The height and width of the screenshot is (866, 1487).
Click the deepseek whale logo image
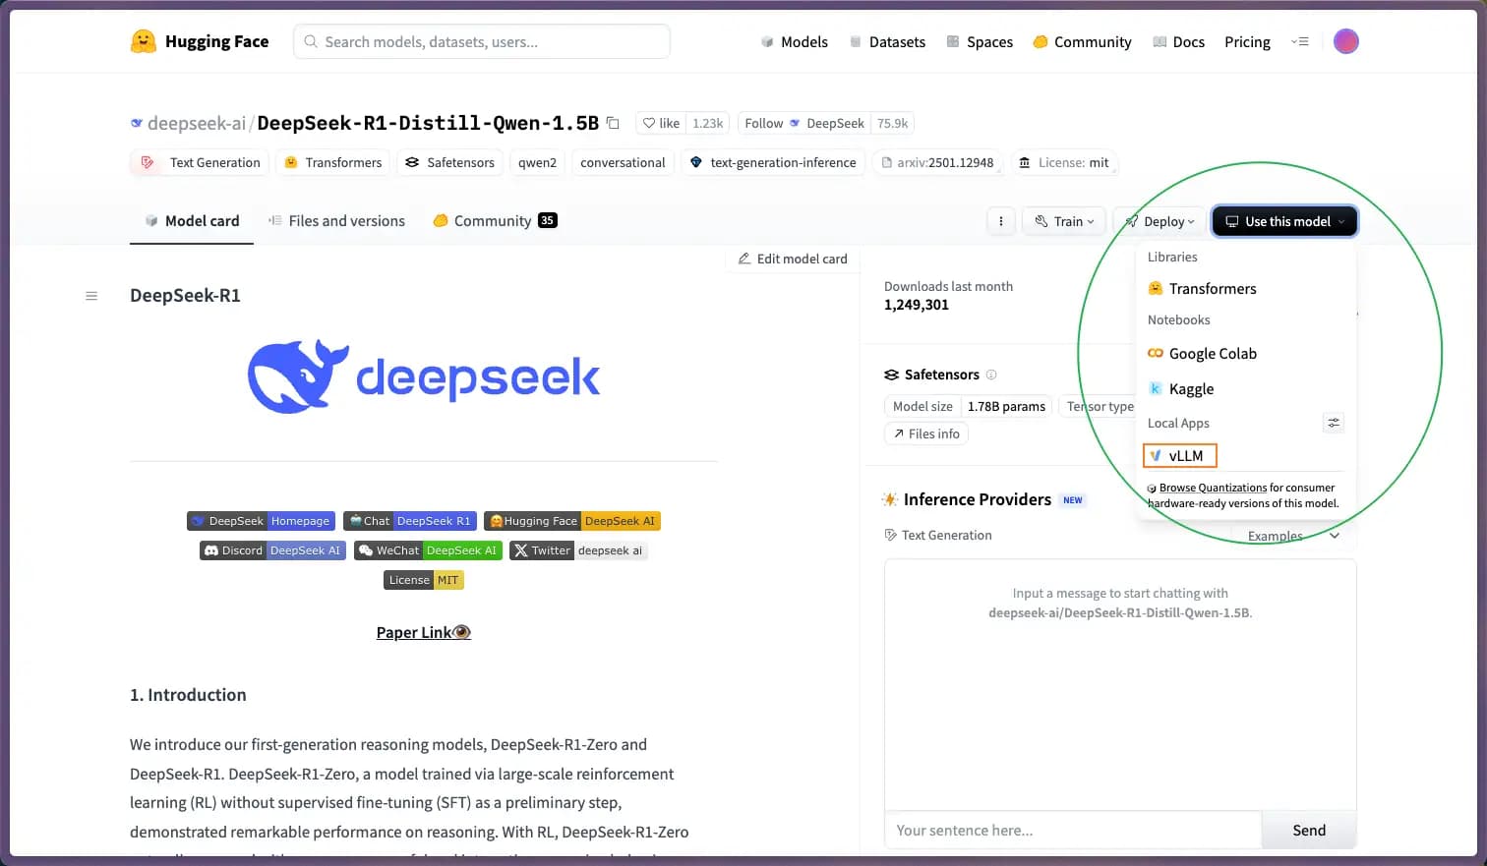tap(424, 376)
